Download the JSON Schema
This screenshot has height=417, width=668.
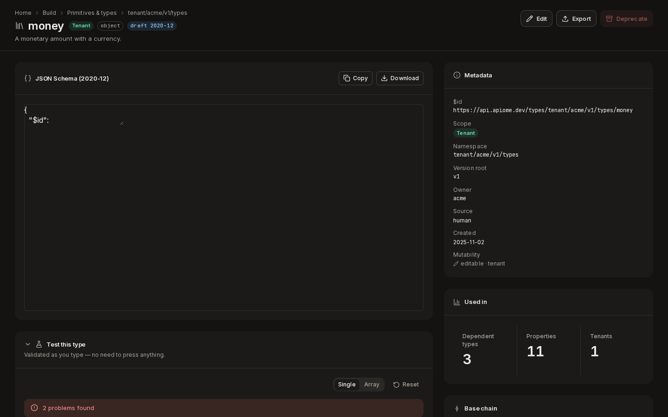coord(400,78)
